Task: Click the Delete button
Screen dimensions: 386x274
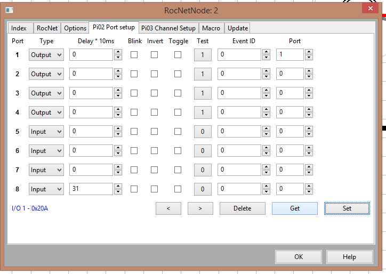Action: tap(242, 208)
